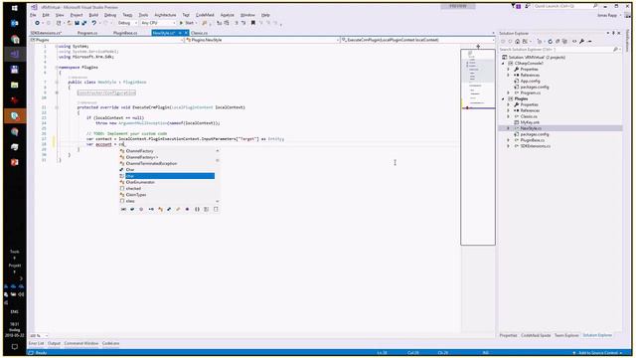The image size is (636, 358).
Task: Click the magnifier in the Solution Explorer search
Action: click(x=615, y=49)
